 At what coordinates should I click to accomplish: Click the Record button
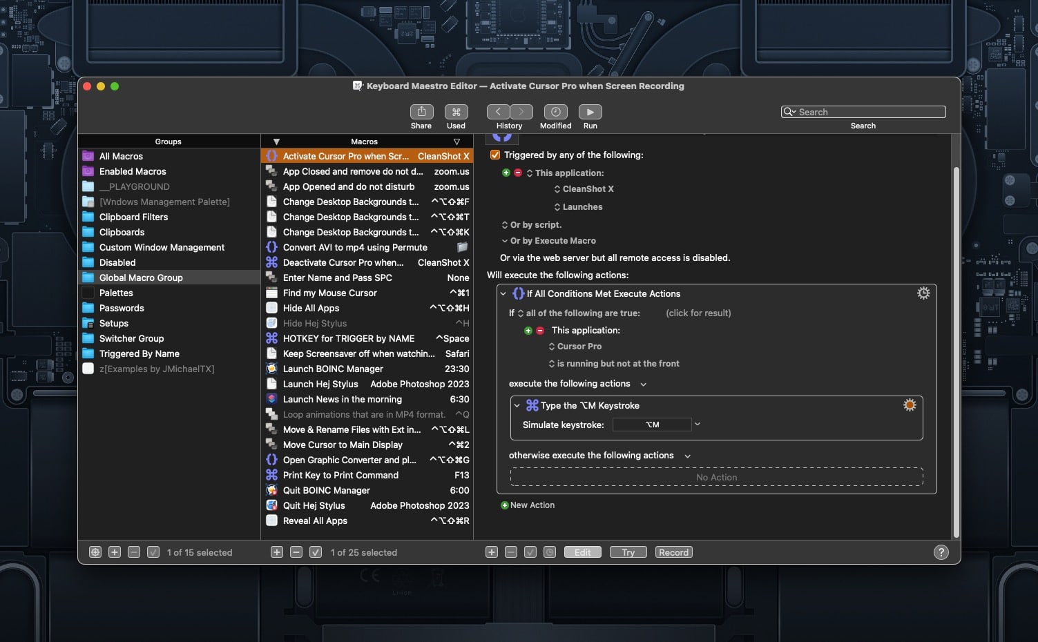673,552
